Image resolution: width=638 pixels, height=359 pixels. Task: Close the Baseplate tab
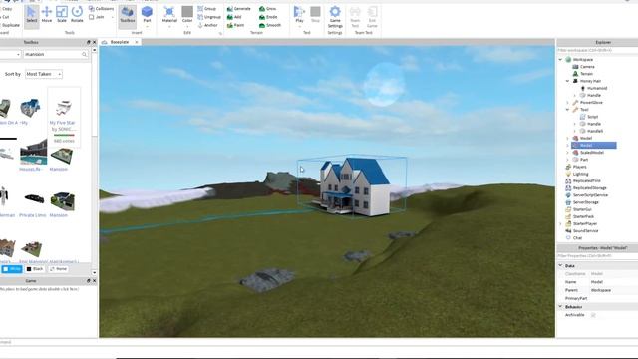[x=137, y=42]
